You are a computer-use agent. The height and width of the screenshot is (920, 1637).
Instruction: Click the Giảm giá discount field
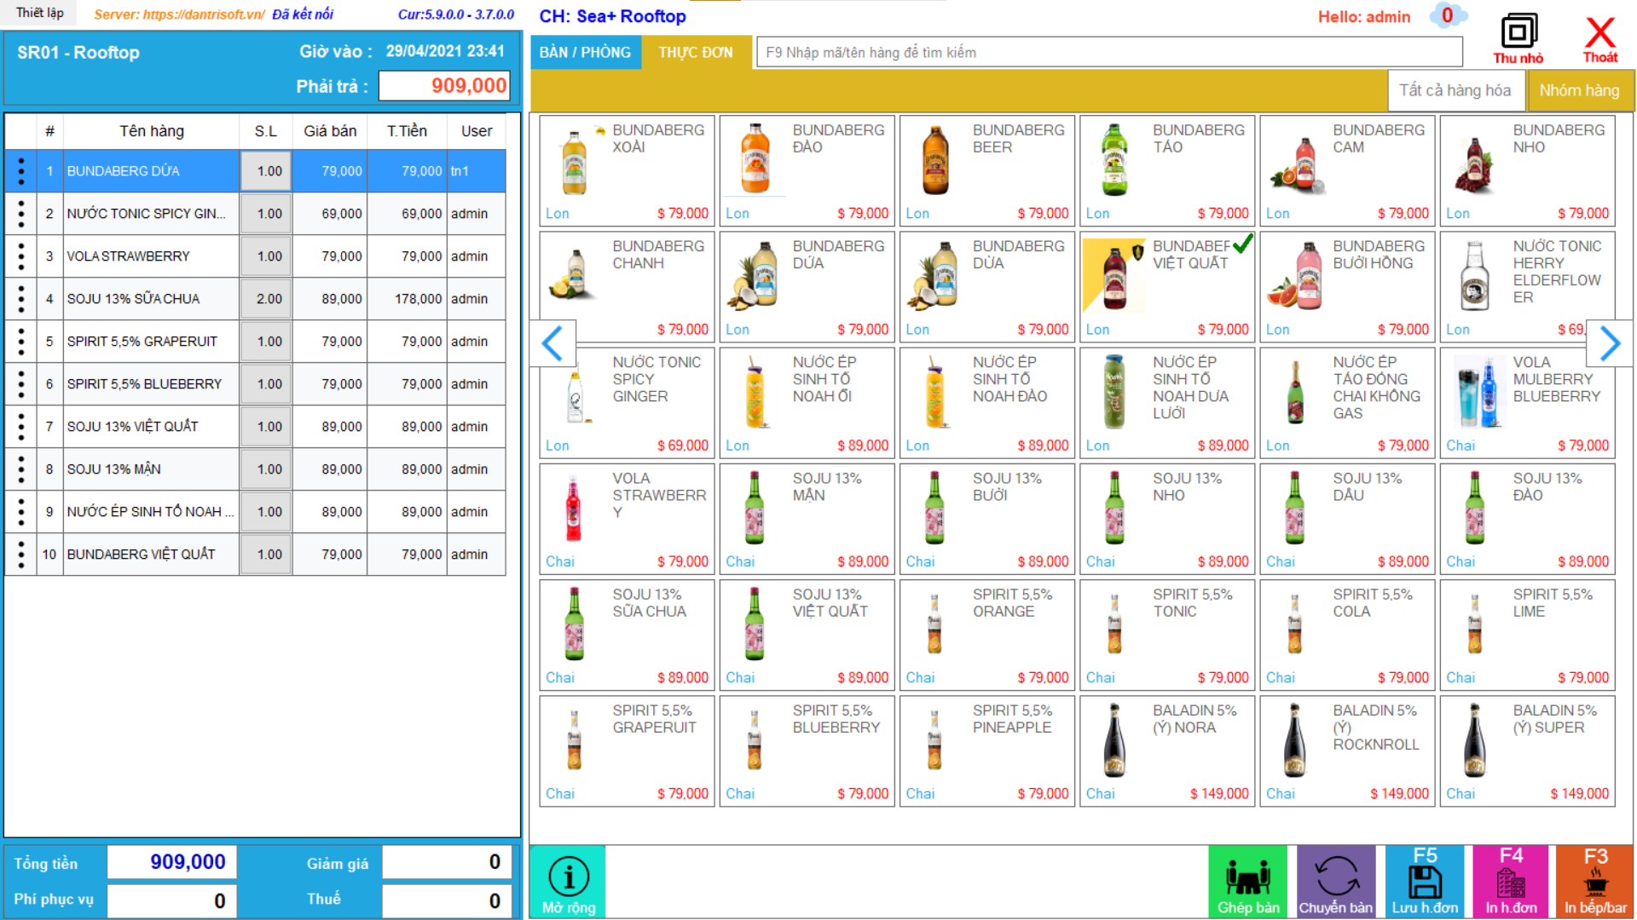click(447, 862)
